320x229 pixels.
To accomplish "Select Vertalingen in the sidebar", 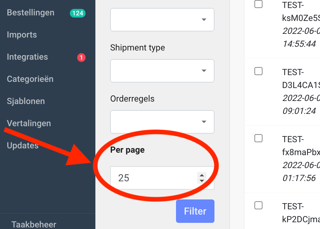I will [29, 123].
